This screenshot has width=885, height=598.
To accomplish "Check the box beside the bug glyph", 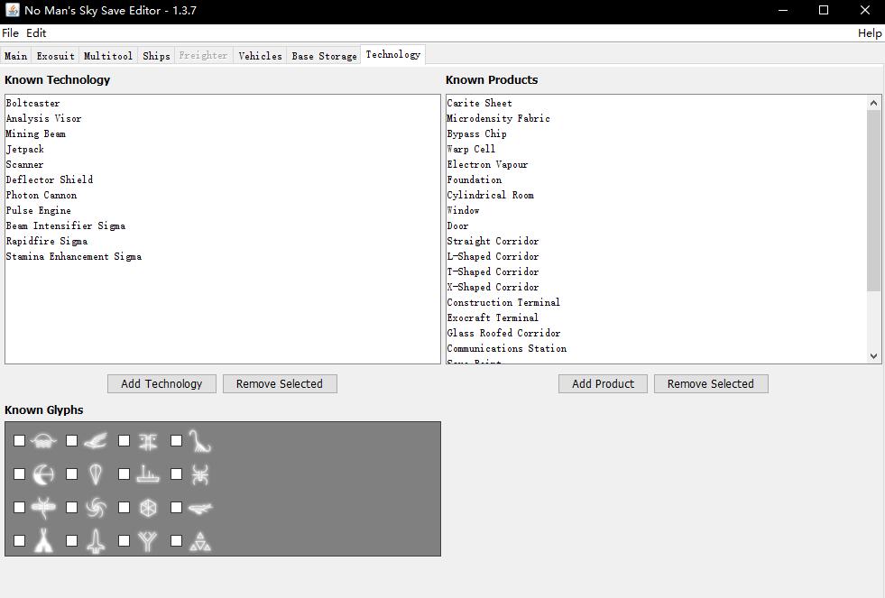I will 177,474.
